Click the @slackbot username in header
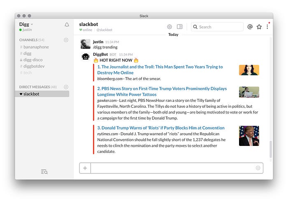 (105, 30)
